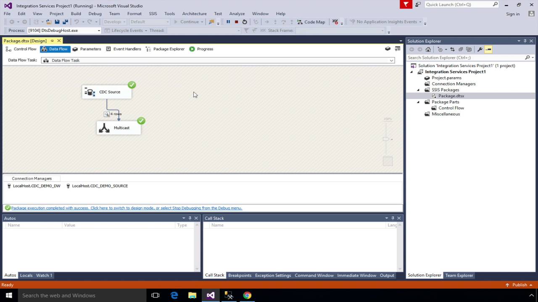
Task: Click LocalHost.CDC_DEMO_SOURCE connection manager
Action: tap(97, 186)
